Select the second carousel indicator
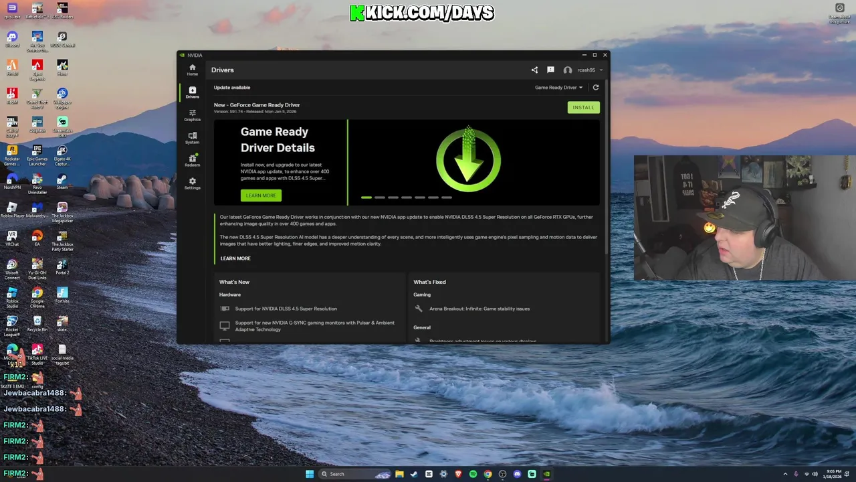 coord(380,197)
